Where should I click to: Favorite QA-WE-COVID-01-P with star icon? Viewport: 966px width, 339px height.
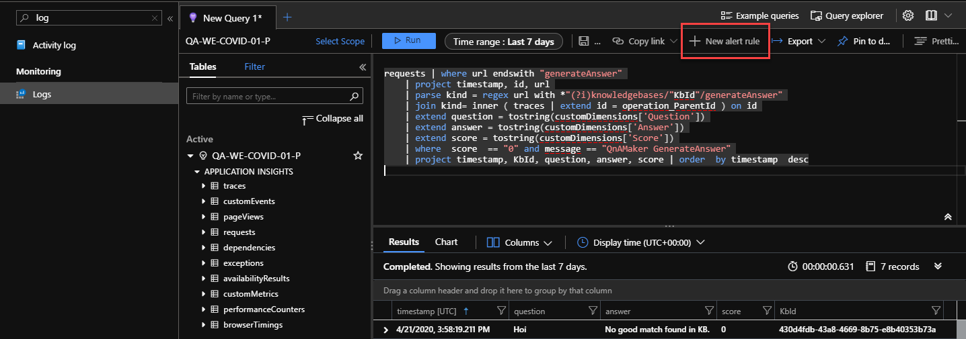(x=358, y=156)
